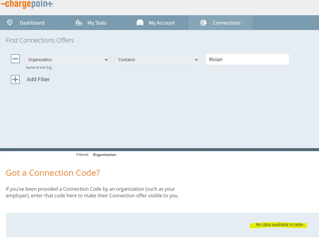Click the Add Filter label
The height and width of the screenshot is (245, 319).
click(x=38, y=79)
